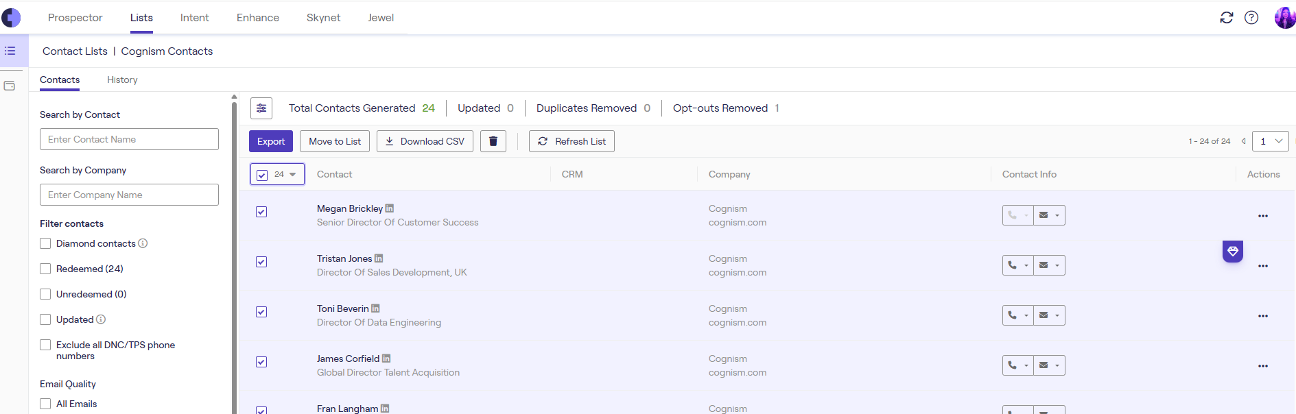This screenshot has width=1296, height=414.
Task: Click the list view sidebar icon
Action: coord(10,51)
